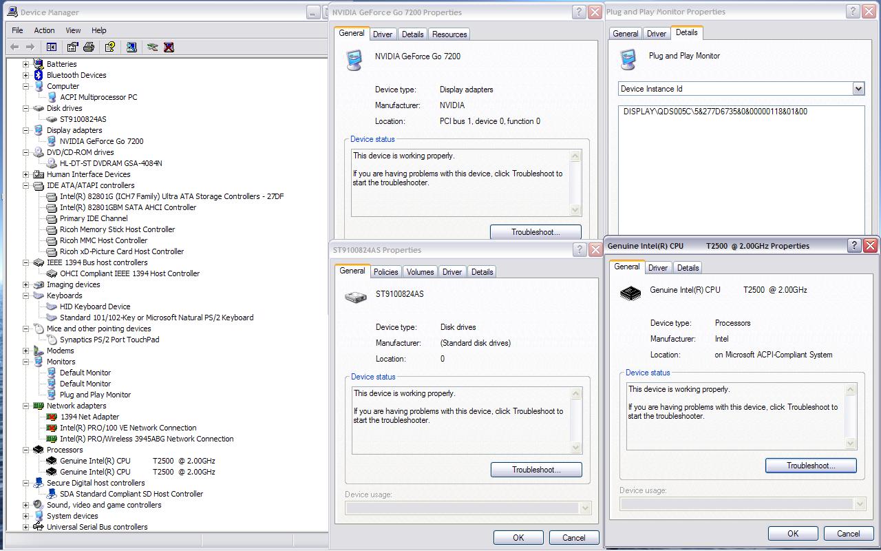Expand the Batteries tree node

[x=26, y=64]
